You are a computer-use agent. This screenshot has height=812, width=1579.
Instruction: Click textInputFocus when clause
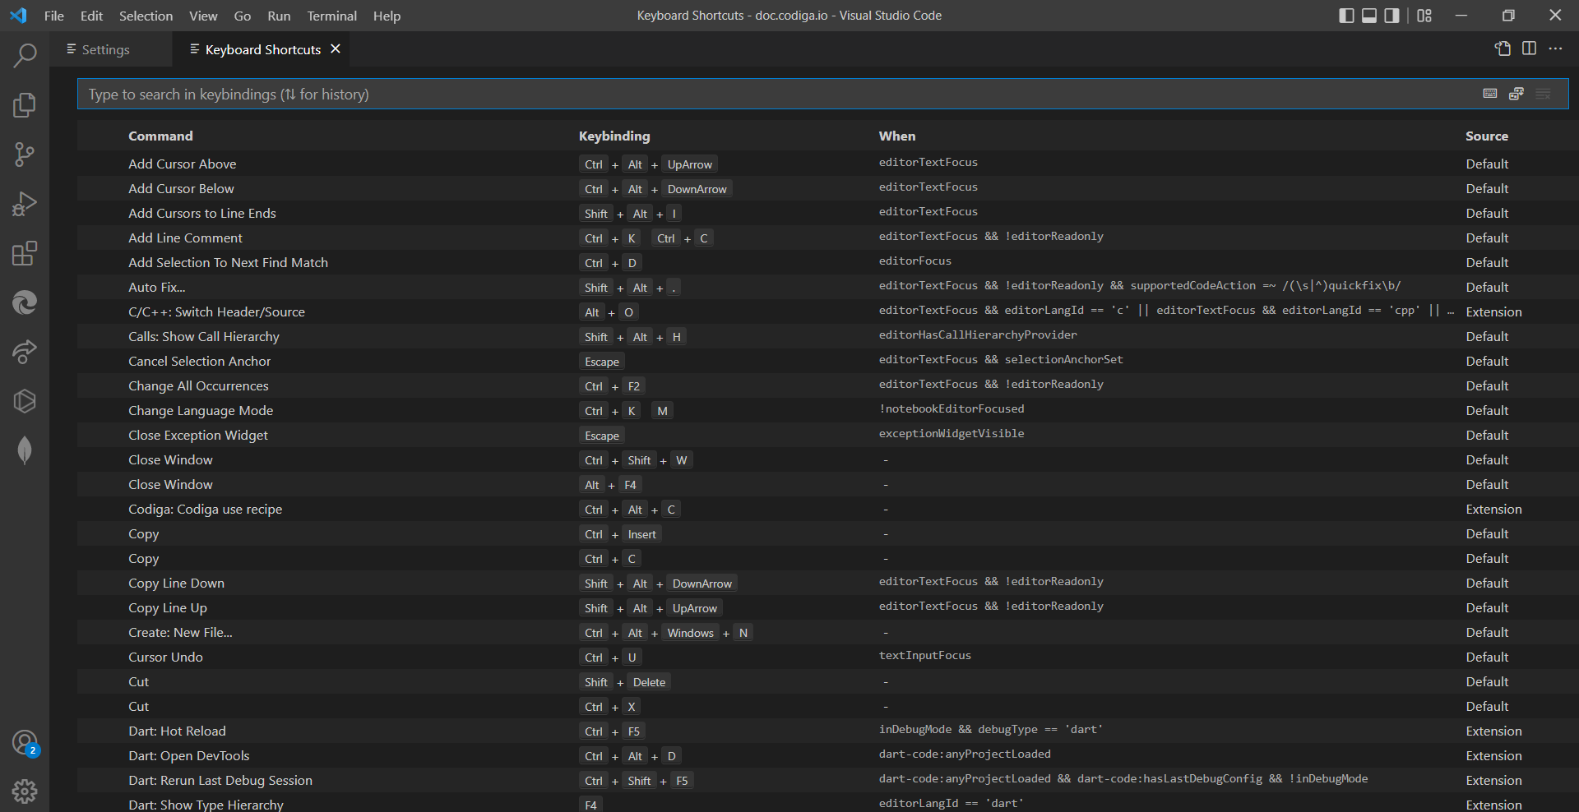point(925,655)
